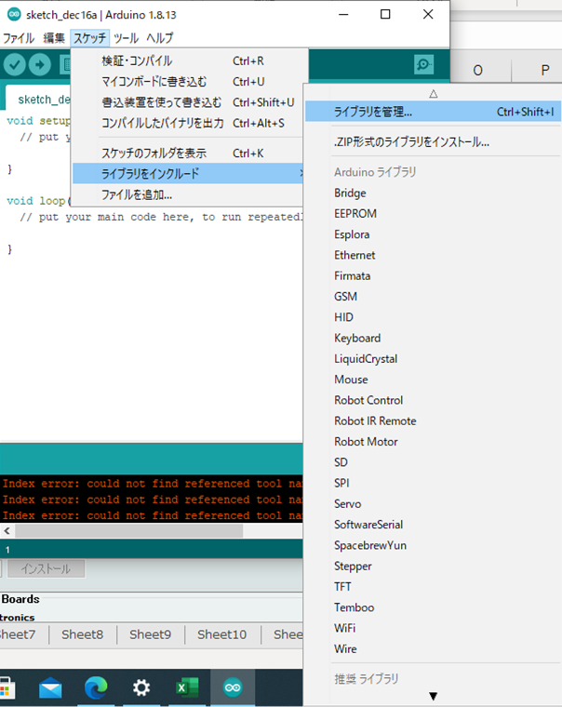Include the Firmata library
The width and height of the screenshot is (562, 707).
click(433, 276)
